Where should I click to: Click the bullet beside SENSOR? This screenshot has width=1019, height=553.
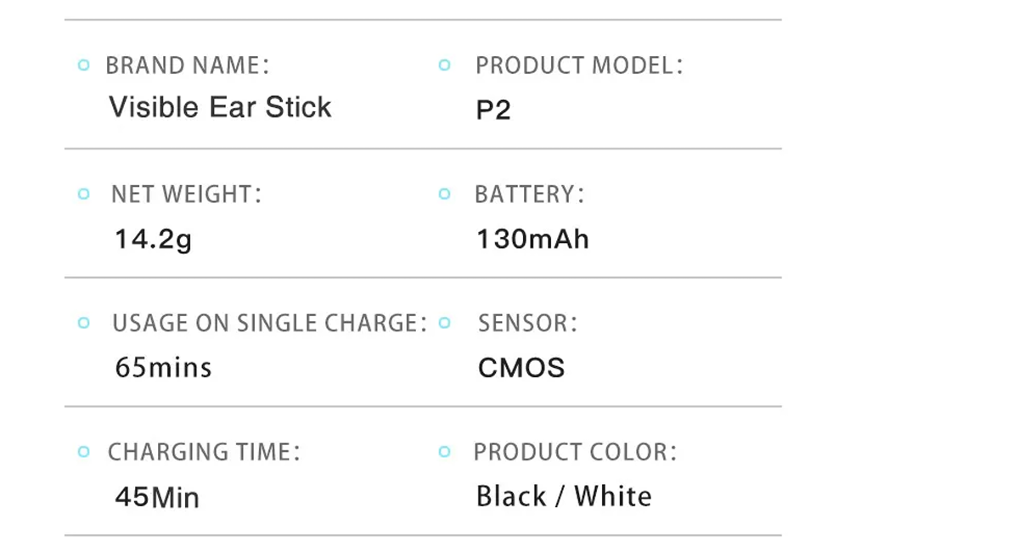444,323
